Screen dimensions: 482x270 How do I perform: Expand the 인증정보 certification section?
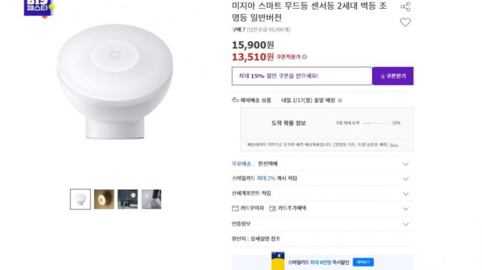pyautogui.click(x=405, y=223)
